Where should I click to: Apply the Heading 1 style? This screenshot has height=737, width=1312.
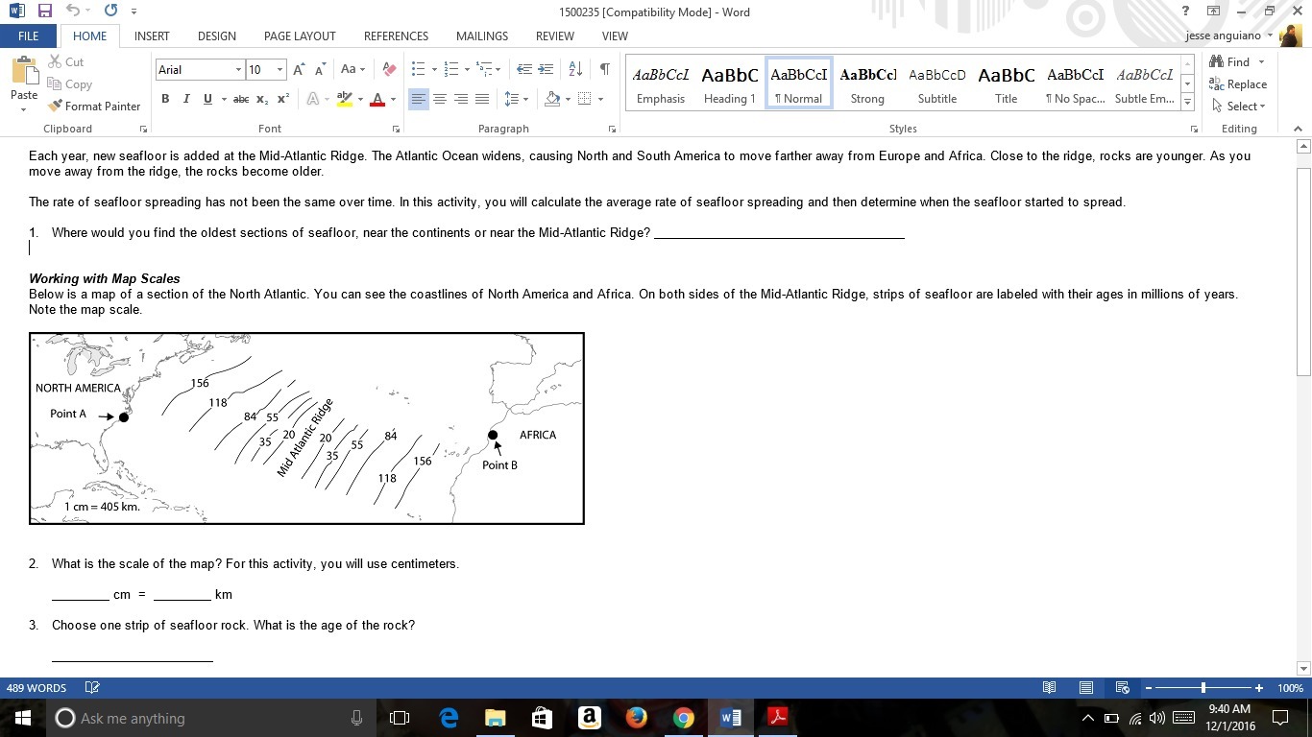[x=729, y=84]
